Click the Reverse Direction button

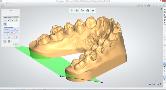click(x=11, y=35)
